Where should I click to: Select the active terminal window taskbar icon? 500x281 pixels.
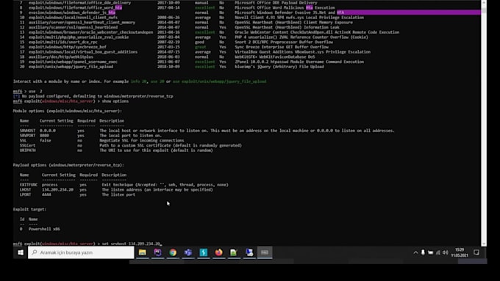[265, 252]
